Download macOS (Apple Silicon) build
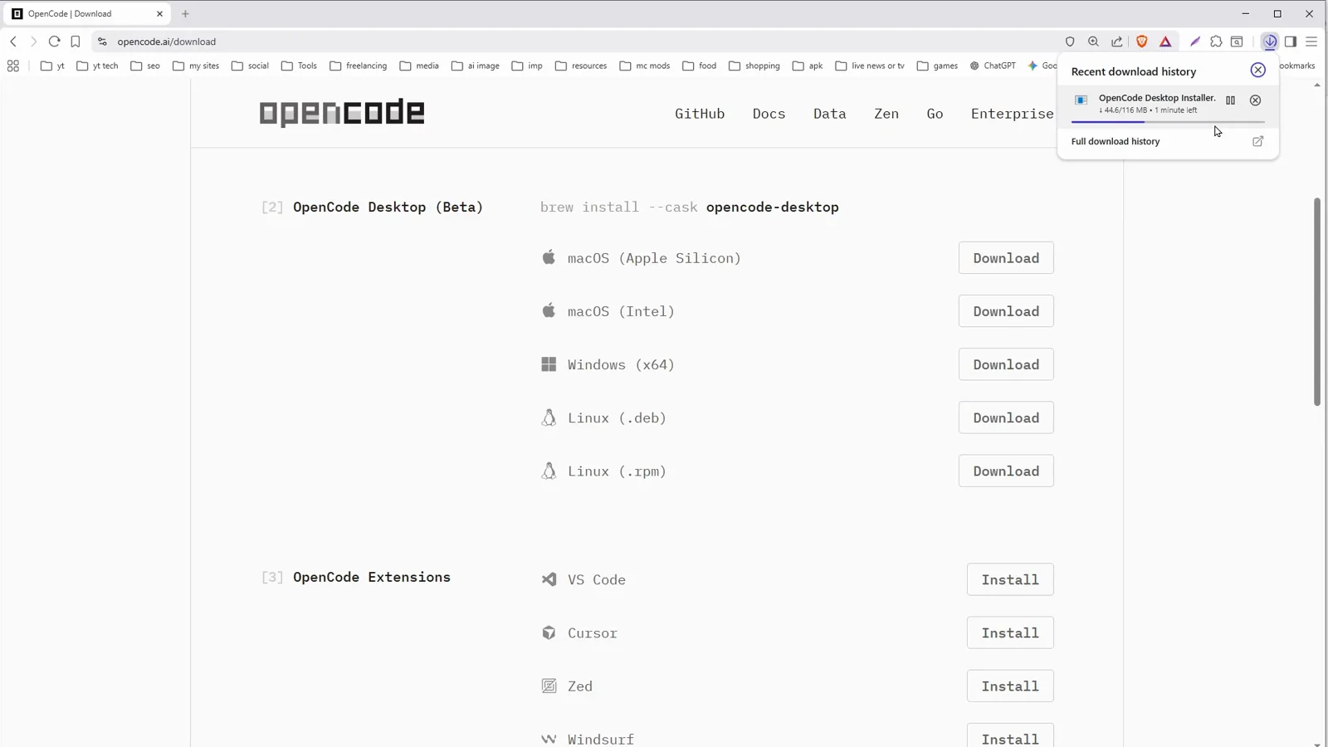 pos(1006,258)
